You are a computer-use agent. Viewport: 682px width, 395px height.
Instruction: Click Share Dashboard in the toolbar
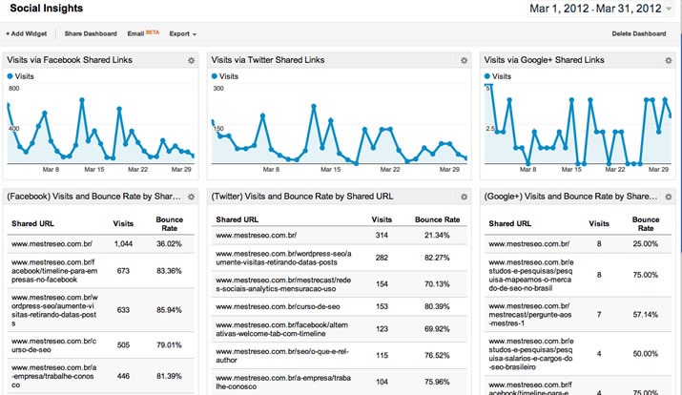[91, 33]
